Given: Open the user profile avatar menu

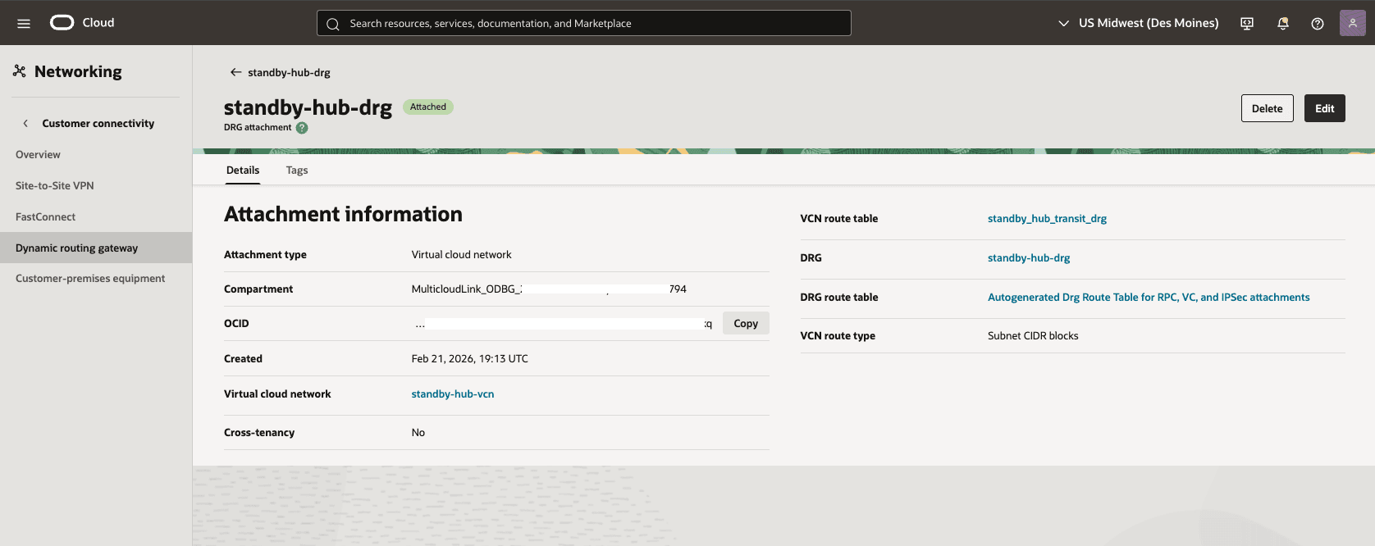Looking at the screenshot, I should pos(1353,23).
